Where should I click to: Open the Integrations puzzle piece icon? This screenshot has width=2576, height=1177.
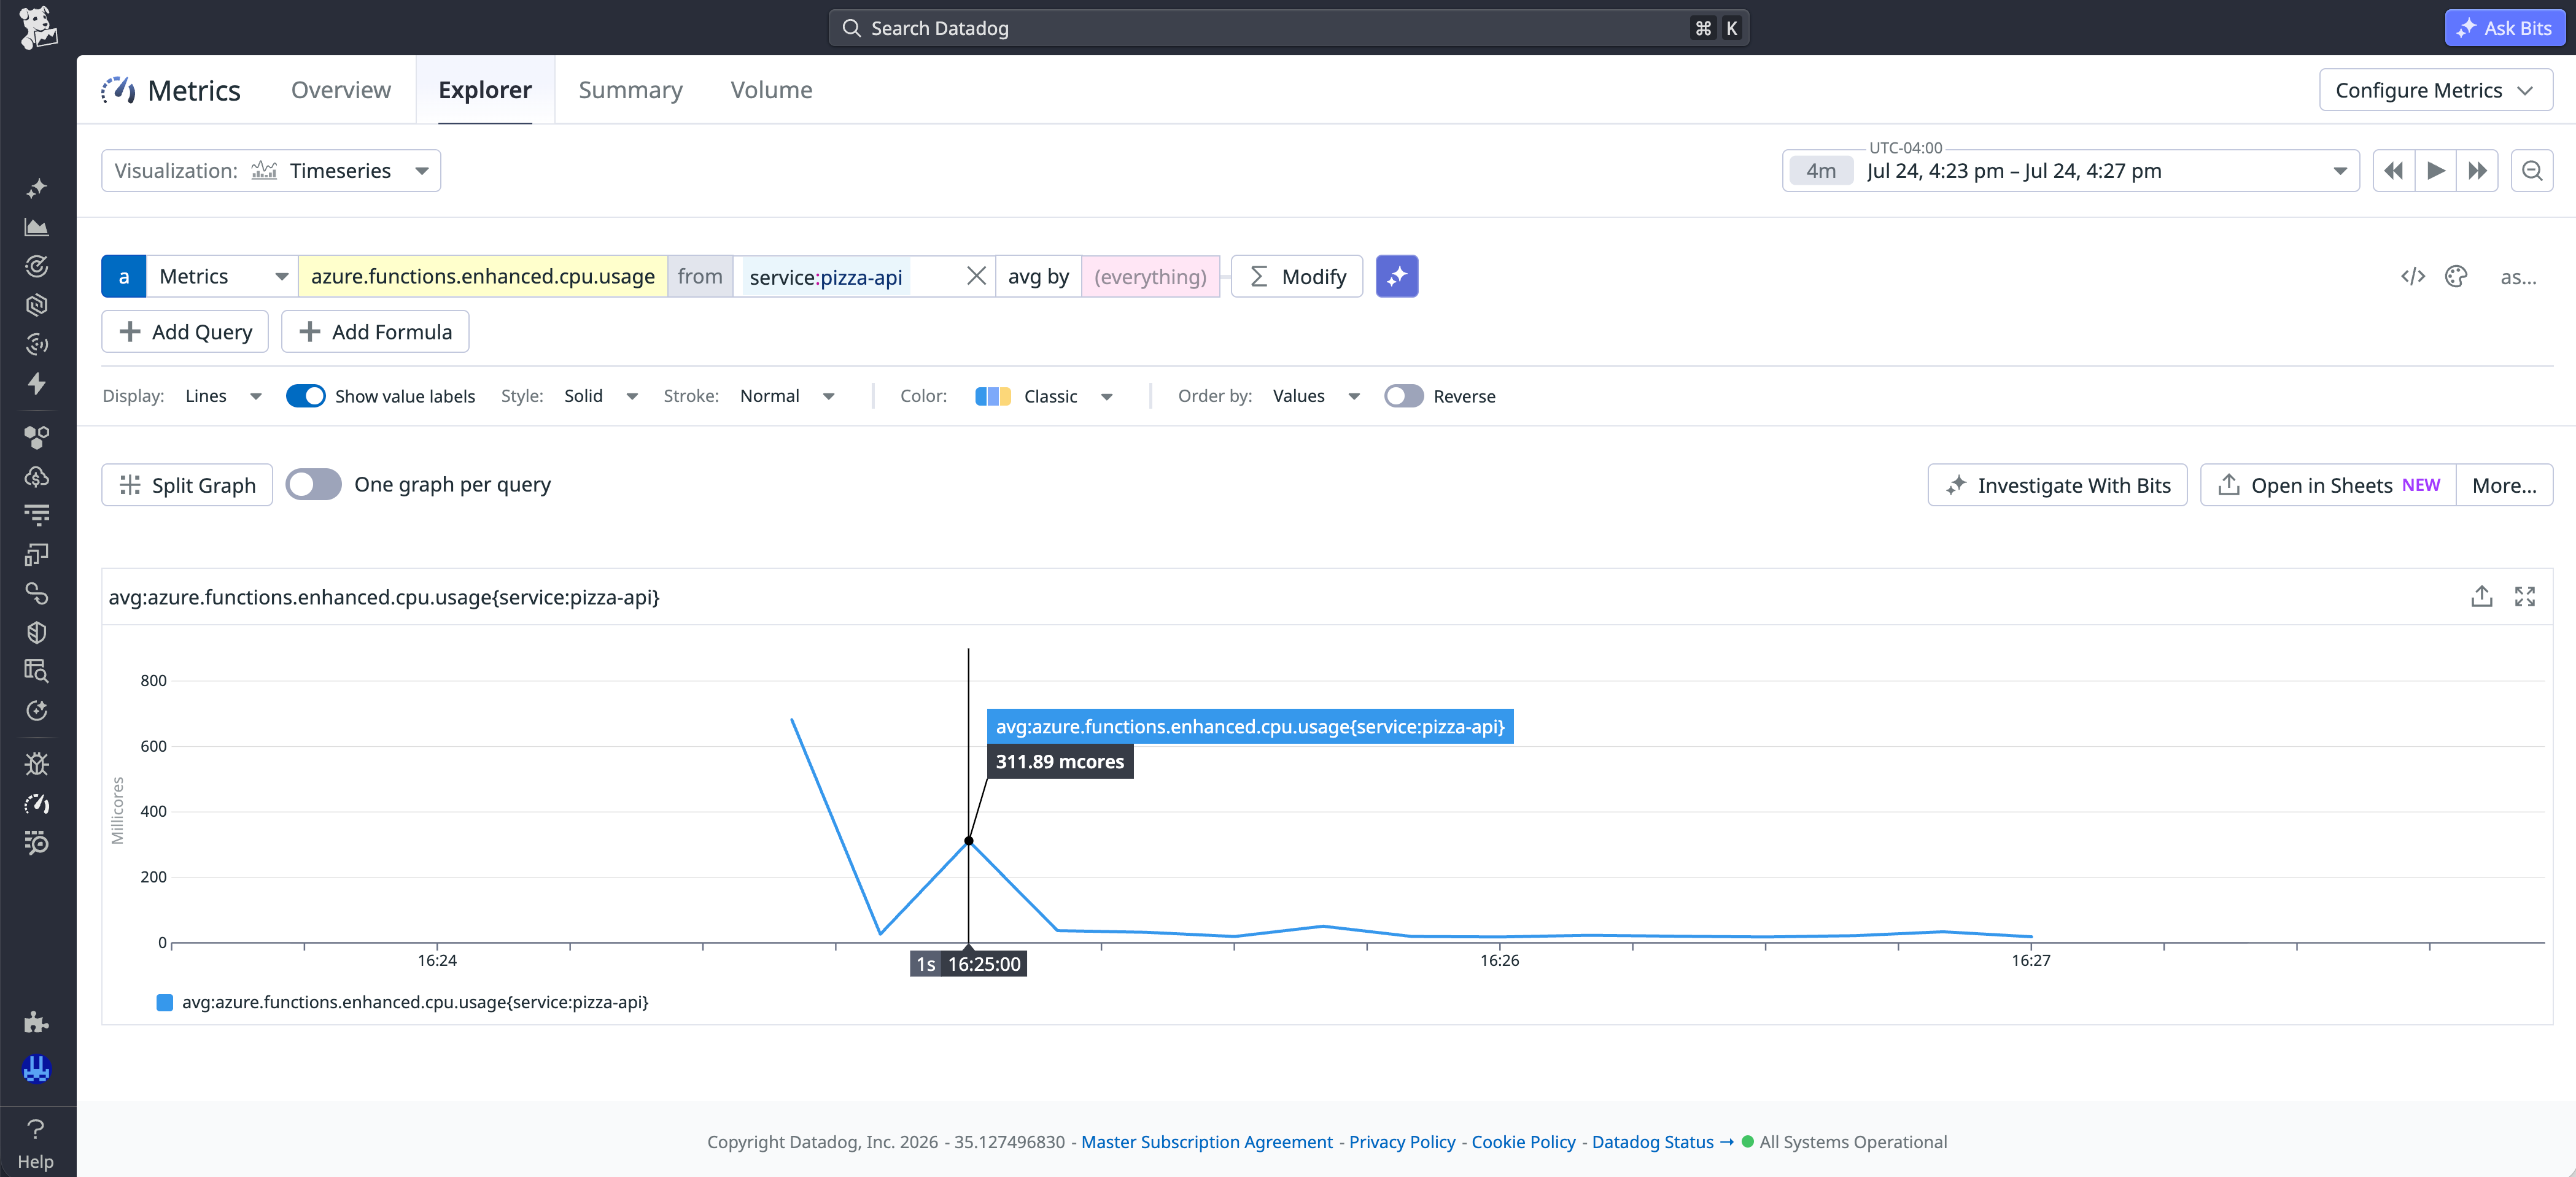pyautogui.click(x=37, y=1022)
